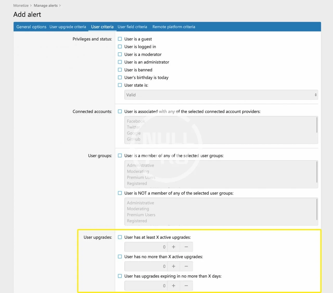Viewport: 333px width, 293px height.
Task: Click minus for at least X active upgrades
Action: [186, 247]
